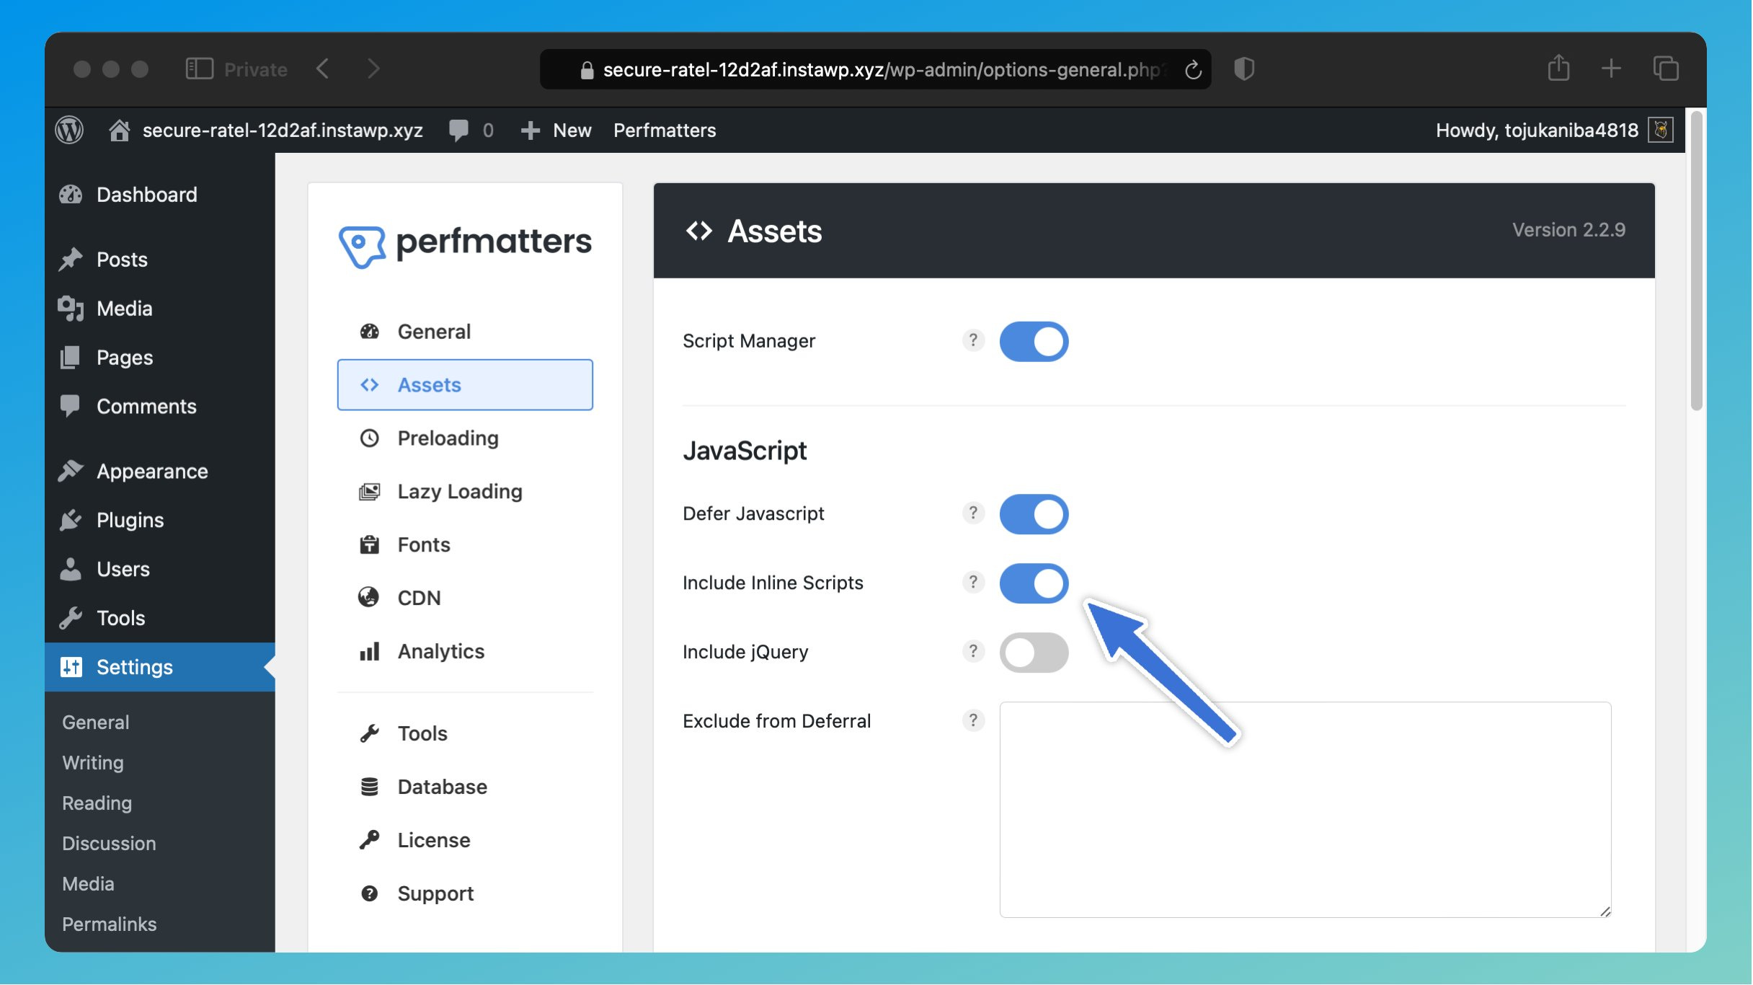1753x985 pixels.
Task: Open Reading settings submenu link
Action: tap(97, 803)
